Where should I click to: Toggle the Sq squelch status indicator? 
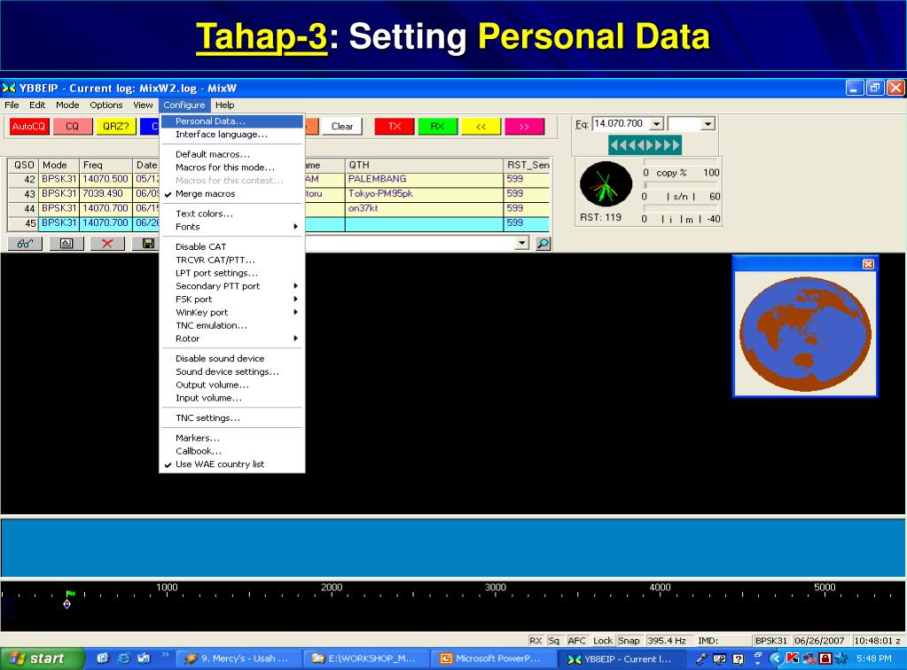[553, 641]
